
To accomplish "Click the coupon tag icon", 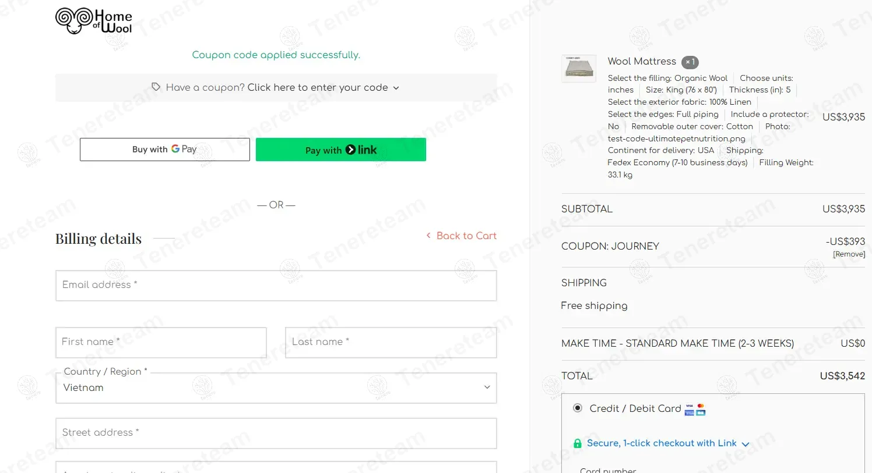I will tap(156, 87).
